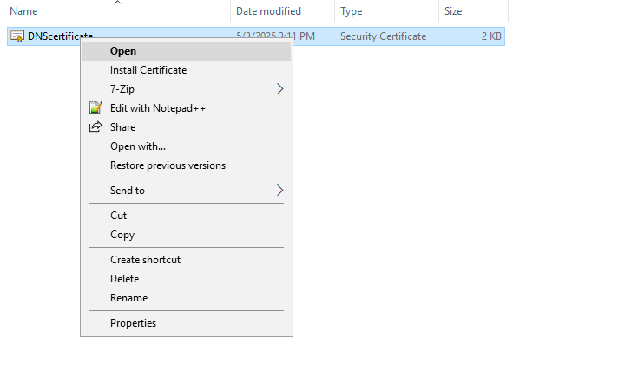Select Create shortcut option
Image resolution: width=618 pixels, height=369 pixels.
point(145,260)
